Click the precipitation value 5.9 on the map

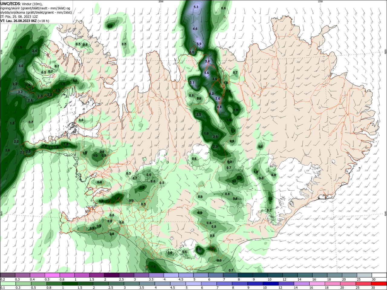pyautogui.click(x=199, y=44)
